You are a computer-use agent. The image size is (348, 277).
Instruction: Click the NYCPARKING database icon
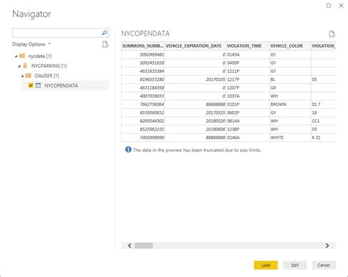[x=25, y=65]
